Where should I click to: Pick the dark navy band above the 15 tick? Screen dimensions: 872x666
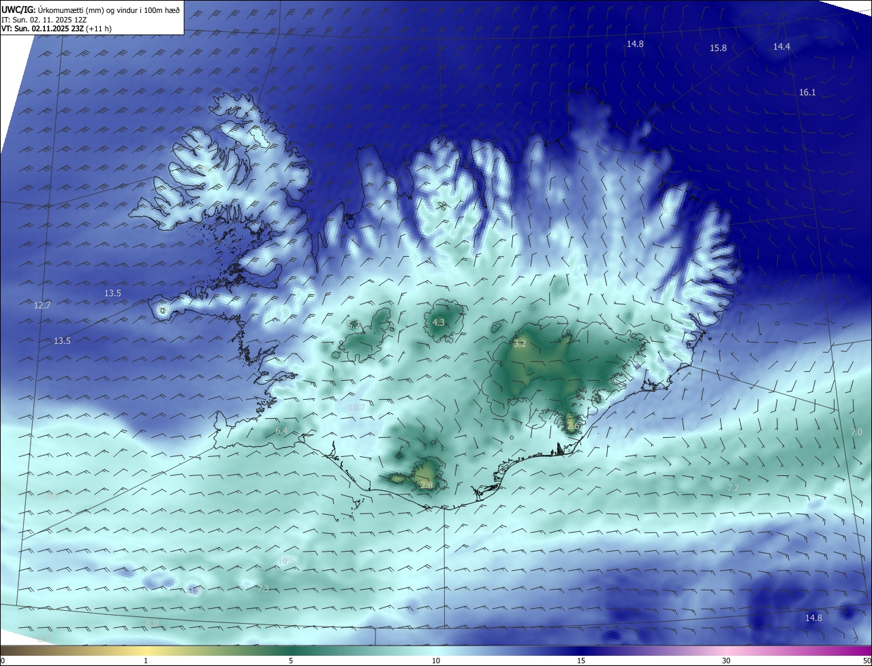(581, 650)
